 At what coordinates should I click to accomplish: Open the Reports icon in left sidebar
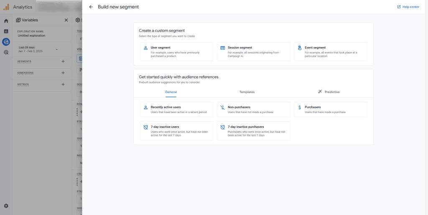point(6,31)
